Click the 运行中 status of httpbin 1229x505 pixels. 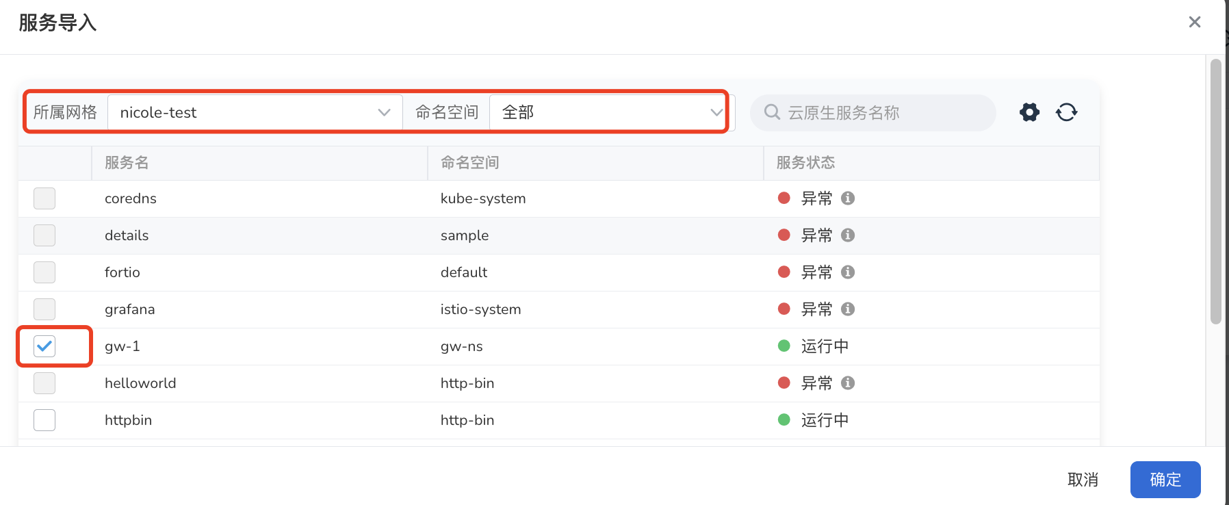(825, 420)
